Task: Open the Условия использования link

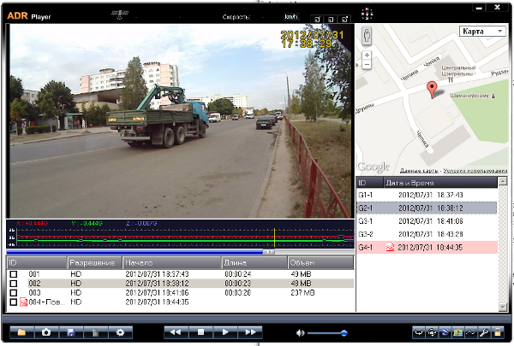Action: (x=475, y=171)
